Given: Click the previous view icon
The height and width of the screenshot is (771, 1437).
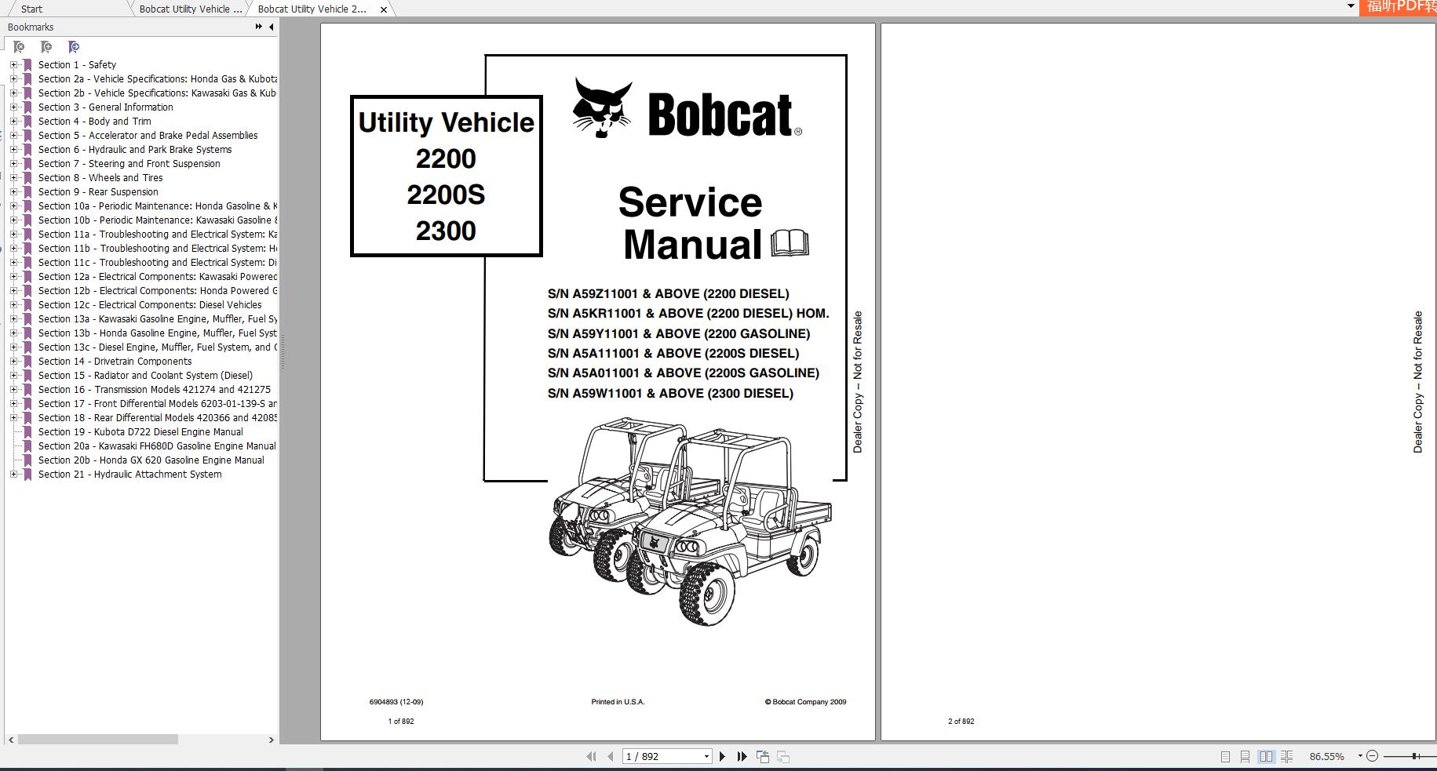Looking at the screenshot, I should point(762,756).
